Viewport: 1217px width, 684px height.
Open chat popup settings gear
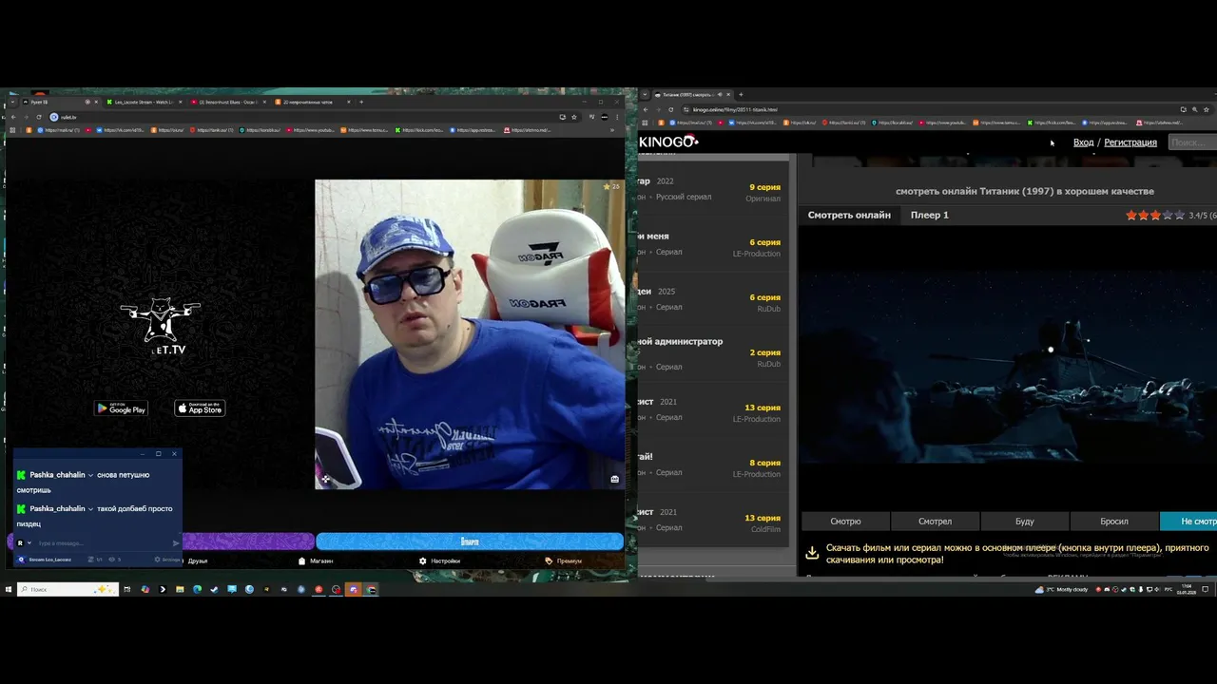tap(158, 560)
